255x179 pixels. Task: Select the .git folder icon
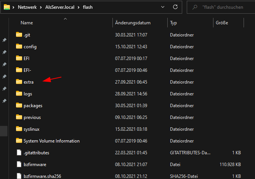pyautogui.click(x=19, y=35)
